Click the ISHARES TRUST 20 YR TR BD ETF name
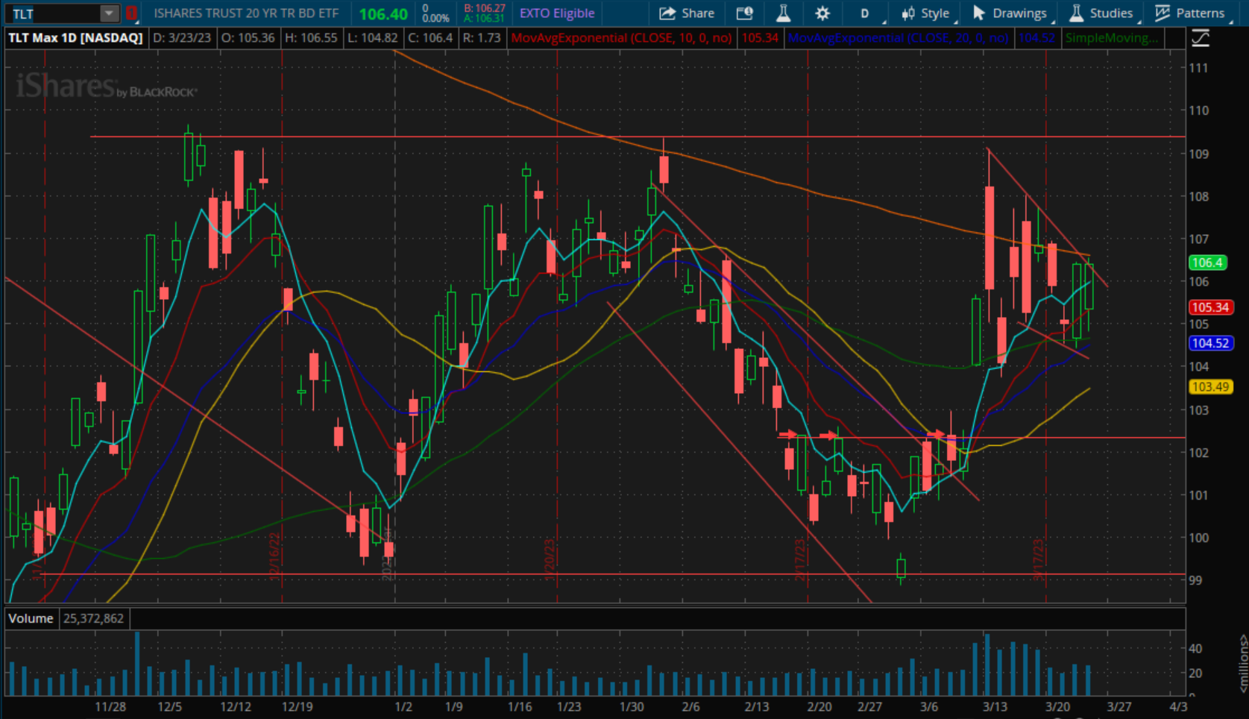The height and width of the screenshot is (719, 1249). click(x=246, y=13)
